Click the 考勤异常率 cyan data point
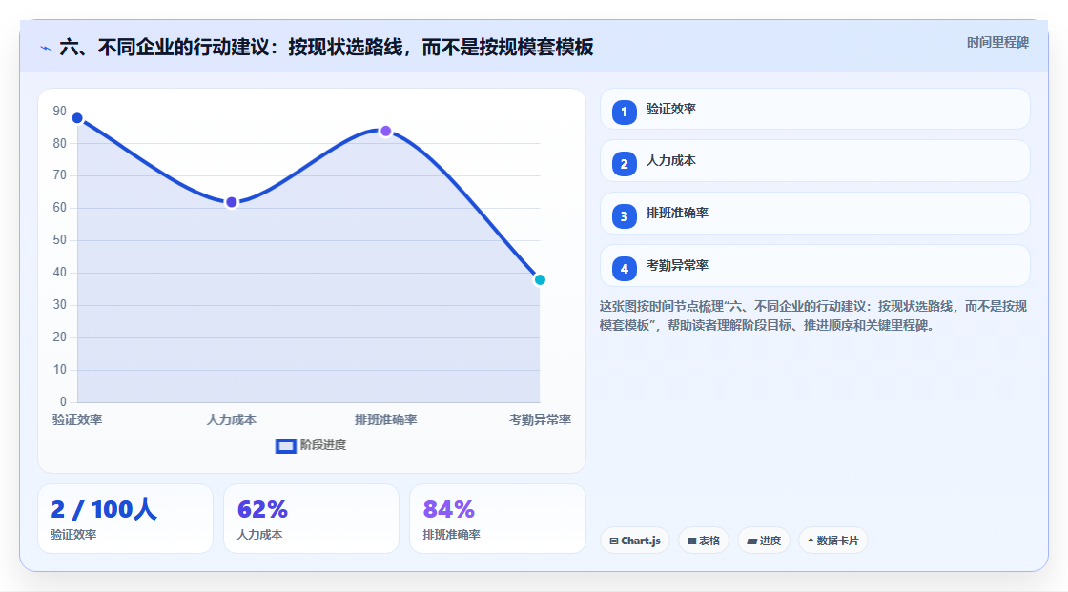Image resolution: width=1068 pixels, height=592 pixels. point(540,280)
